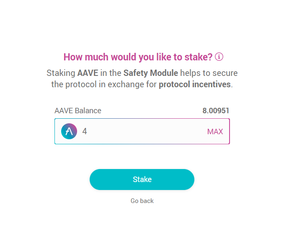Click the bold 'AAVE' word in description
Image resolution: width=284 pixels, height=242 pixels.
pyautogui.click(x=88, y=73)
